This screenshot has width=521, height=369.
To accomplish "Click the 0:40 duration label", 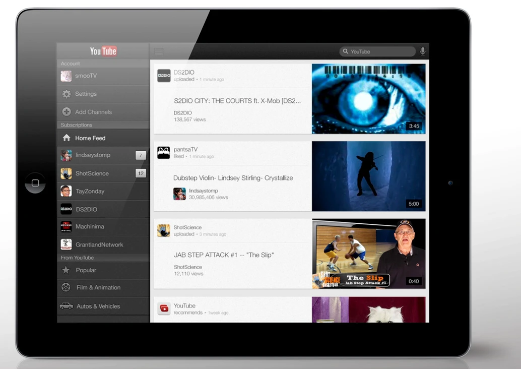I will click(414, 281).
